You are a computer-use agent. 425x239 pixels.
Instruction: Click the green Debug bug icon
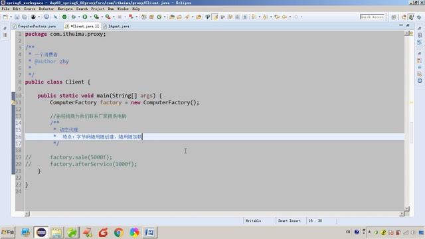pyautogui.click(x=74, y=17)
